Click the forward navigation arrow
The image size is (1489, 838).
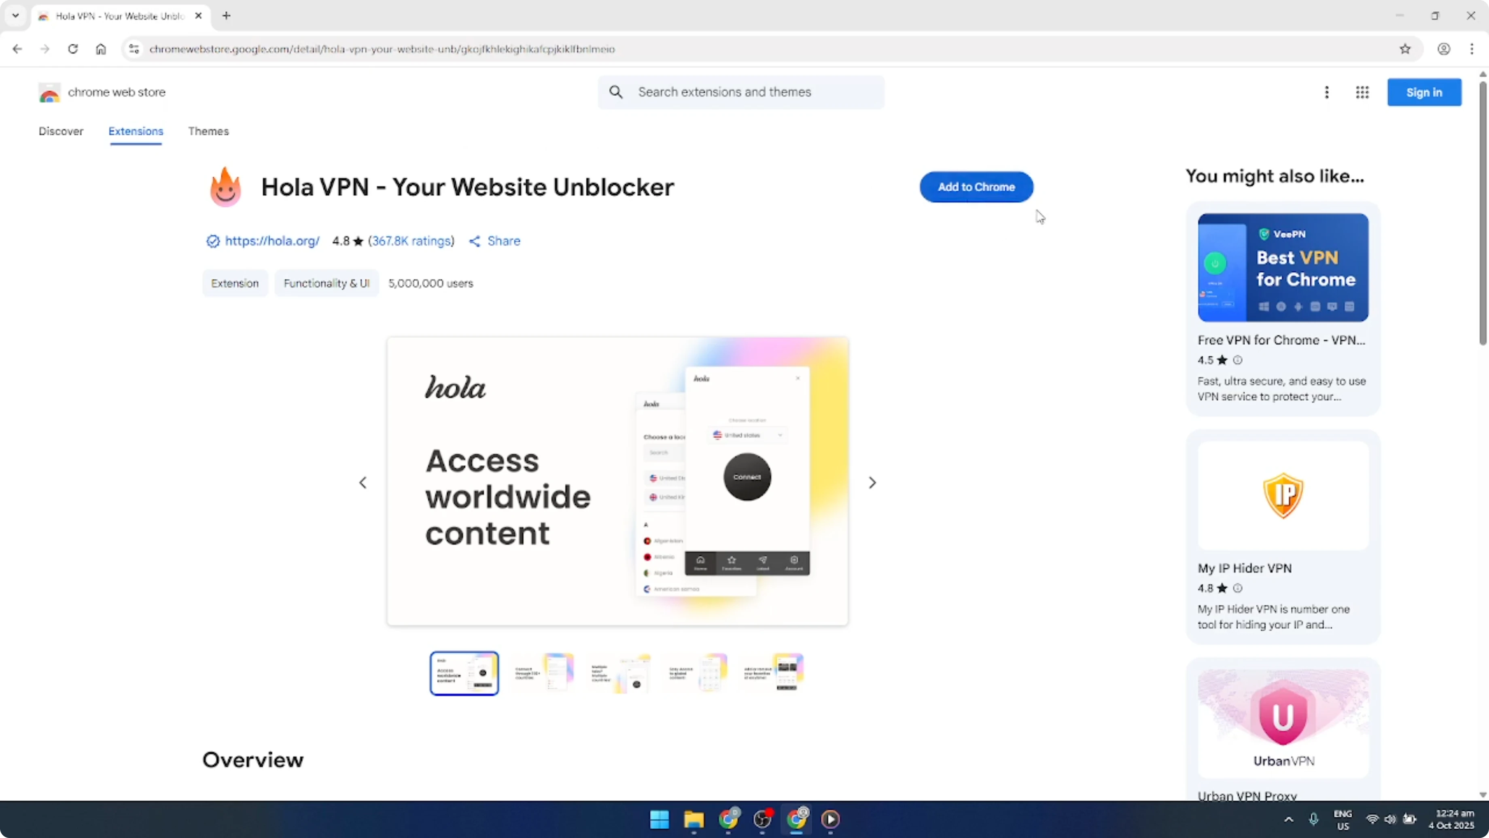(45, 49)
